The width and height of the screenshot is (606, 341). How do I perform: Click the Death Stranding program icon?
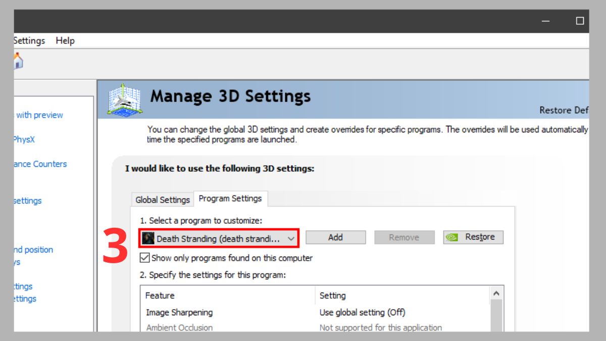pyautogui.click(x=148, y=238)
